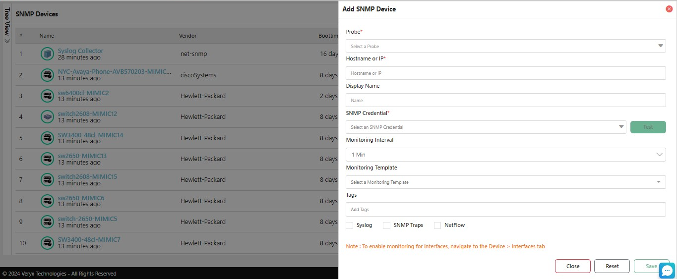Click the Syslog Collector device icon
Image resolution: width=677 pixels, height=279 pixels.
pyautogui.click(x=47, y=54)
